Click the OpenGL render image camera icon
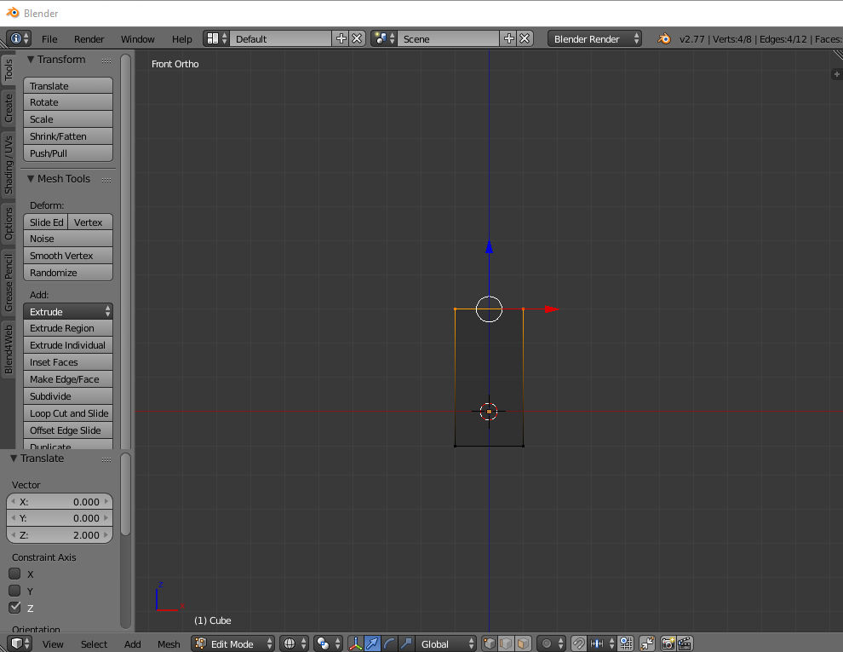This screenshot has height=652, width=843. pyautogui.click(x=668, y=643)
